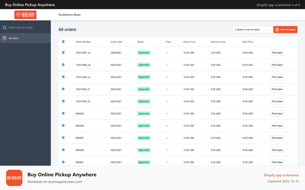Print label for order M54861
This screenshot has height=190, width=305.
(277, 162)
